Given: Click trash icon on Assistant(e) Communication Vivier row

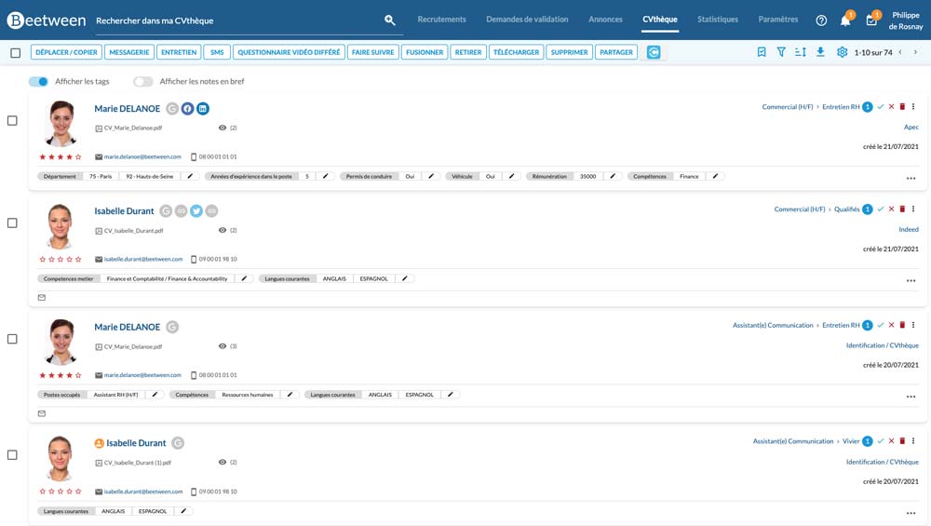Looking at the screenshot, I should (x=902, y=441).
